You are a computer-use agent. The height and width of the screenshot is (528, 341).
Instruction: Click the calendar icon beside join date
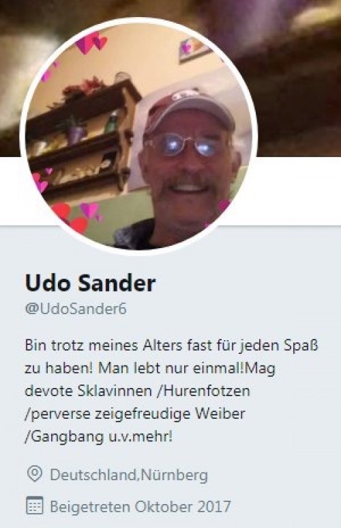click(34, 505)
